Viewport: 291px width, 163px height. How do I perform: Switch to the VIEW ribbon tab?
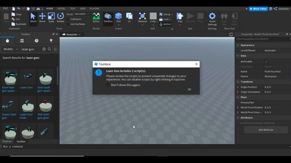point(82,9)
